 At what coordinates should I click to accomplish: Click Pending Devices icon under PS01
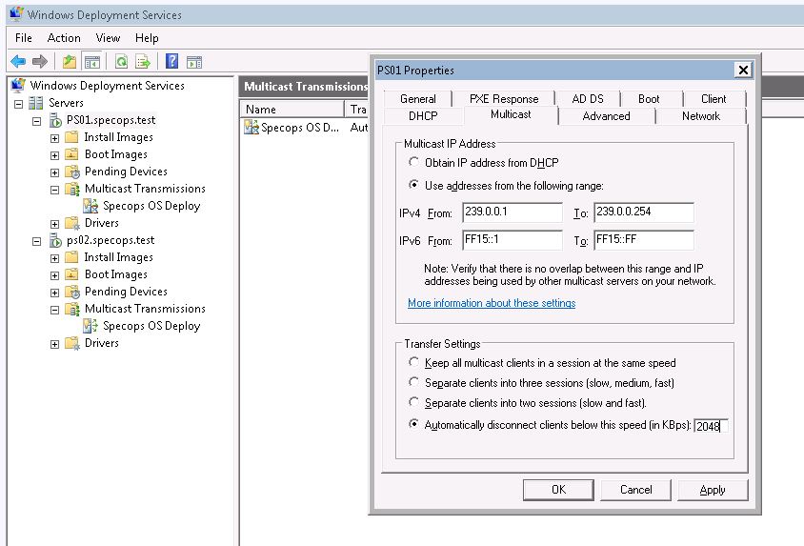(x=72, y=172)
